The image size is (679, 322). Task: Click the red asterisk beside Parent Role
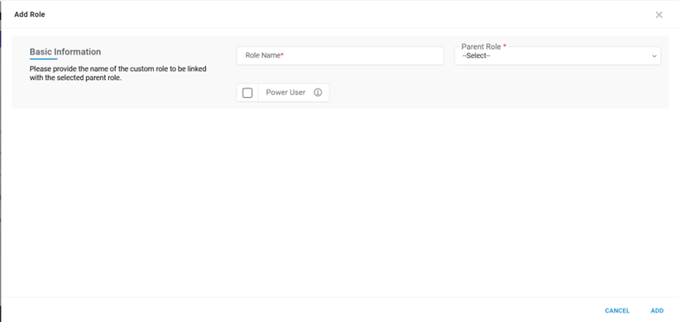[505, 46]
